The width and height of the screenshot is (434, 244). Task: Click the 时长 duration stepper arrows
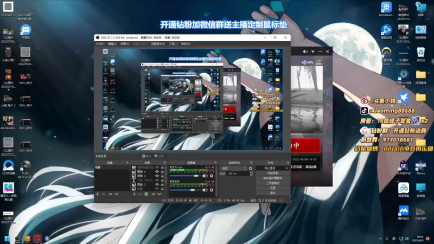[251, 174]
